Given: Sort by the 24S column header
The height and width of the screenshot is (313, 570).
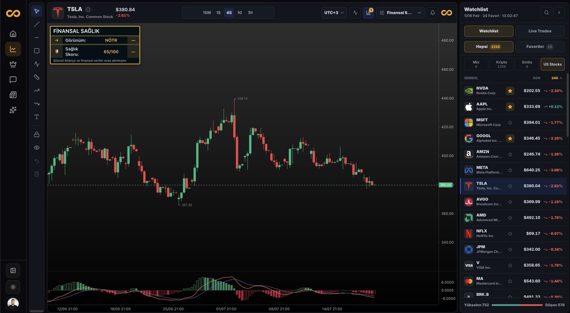Looking at the screenshot, I should tap(556, 78).
